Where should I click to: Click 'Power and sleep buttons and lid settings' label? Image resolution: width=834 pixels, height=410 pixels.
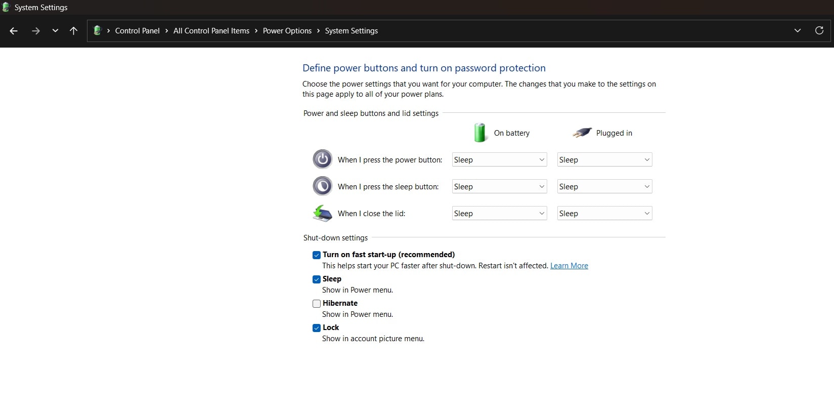(371, 113)
